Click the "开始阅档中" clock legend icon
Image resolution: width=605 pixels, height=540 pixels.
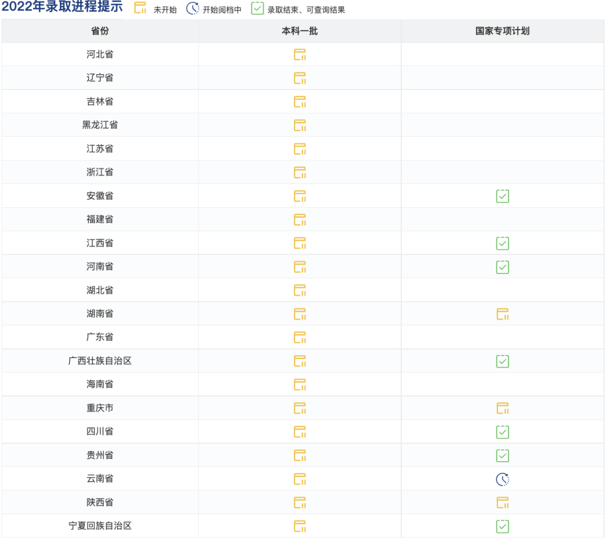(x=192, y=8)
